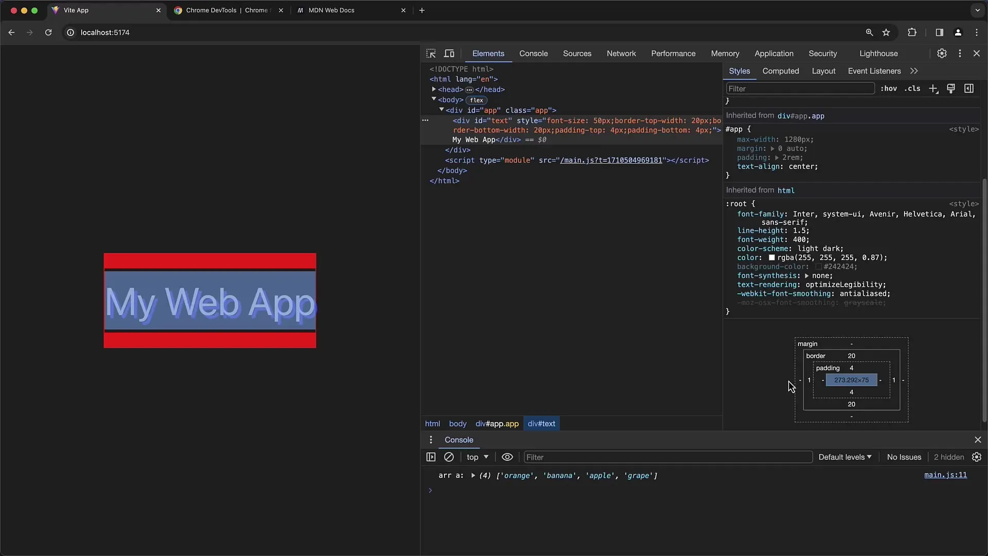This screenshot has height=556, width=988.
Task: Select the html breadcrumb
Action: [x=432, y=424]
